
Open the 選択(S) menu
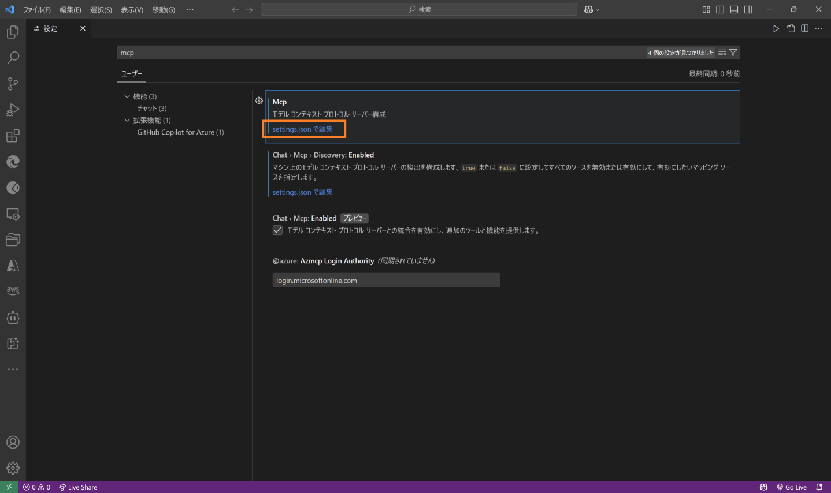click(101, 10)
